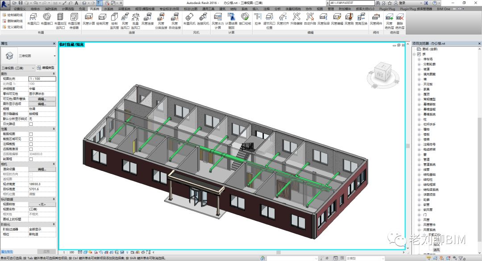The height and width of the screenshot is (261, 482).
Task: Enable the 剖面框 checkbox
Action: (x=31, y=159)
